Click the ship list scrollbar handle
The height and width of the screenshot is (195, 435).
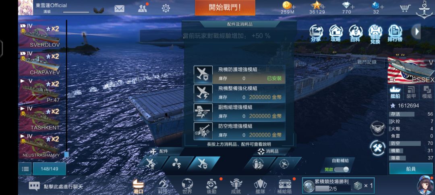(66, 154)
